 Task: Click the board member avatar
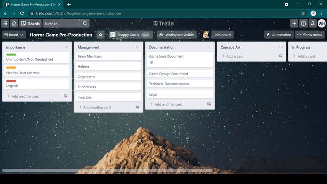[206, 35]
